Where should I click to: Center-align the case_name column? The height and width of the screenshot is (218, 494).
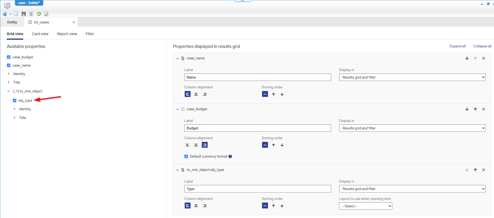[x=196, y=94]
